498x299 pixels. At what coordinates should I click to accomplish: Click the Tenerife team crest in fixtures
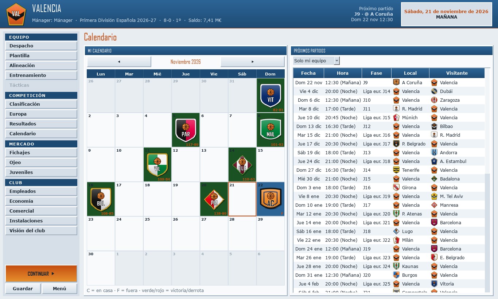click(x=396, y=170)
